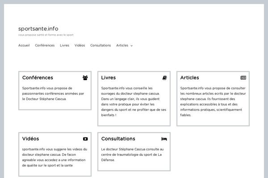Click the bed icon in the Consultations card

point(164,139)
